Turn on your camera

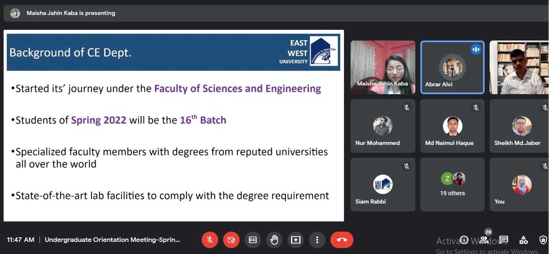click(231, 240)
